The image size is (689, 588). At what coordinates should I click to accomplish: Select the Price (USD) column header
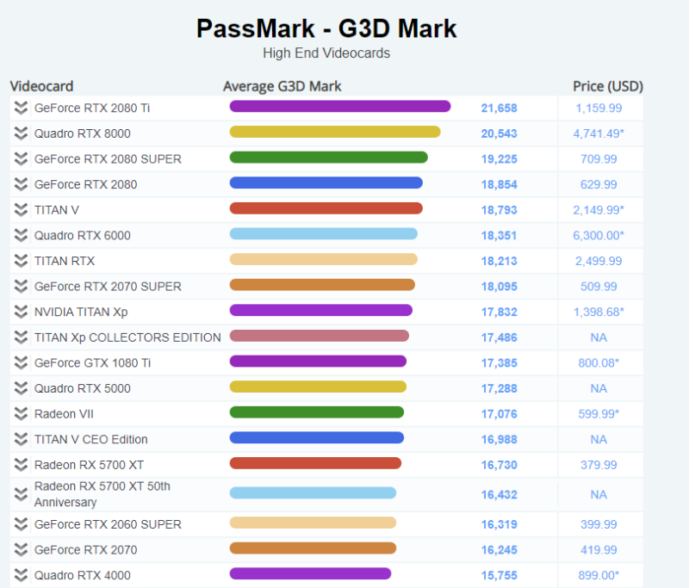click(x=608, y=86)
